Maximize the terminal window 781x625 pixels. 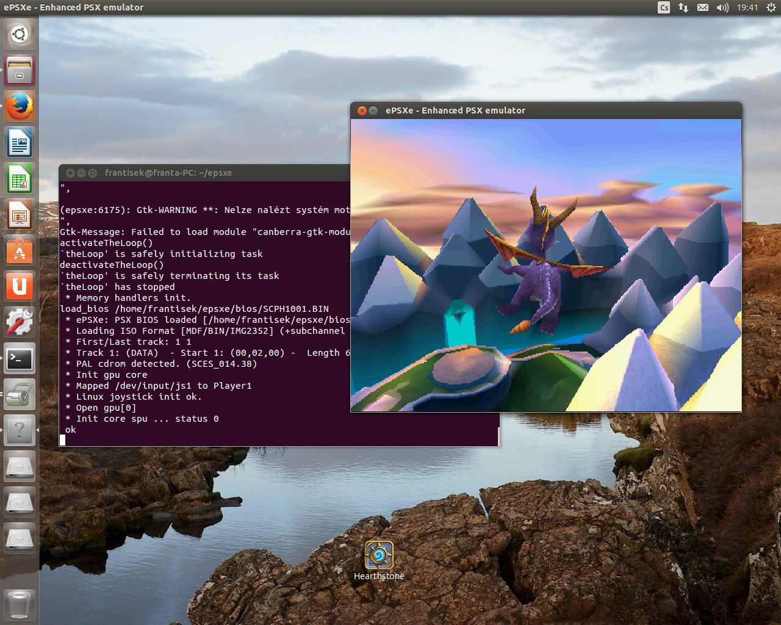(92, 173)
